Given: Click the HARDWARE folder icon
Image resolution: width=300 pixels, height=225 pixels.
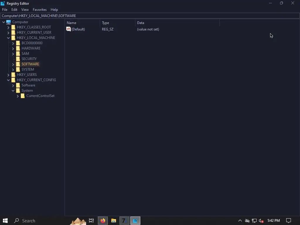Looking at the screenshot, I should click(x=18, y=48).
